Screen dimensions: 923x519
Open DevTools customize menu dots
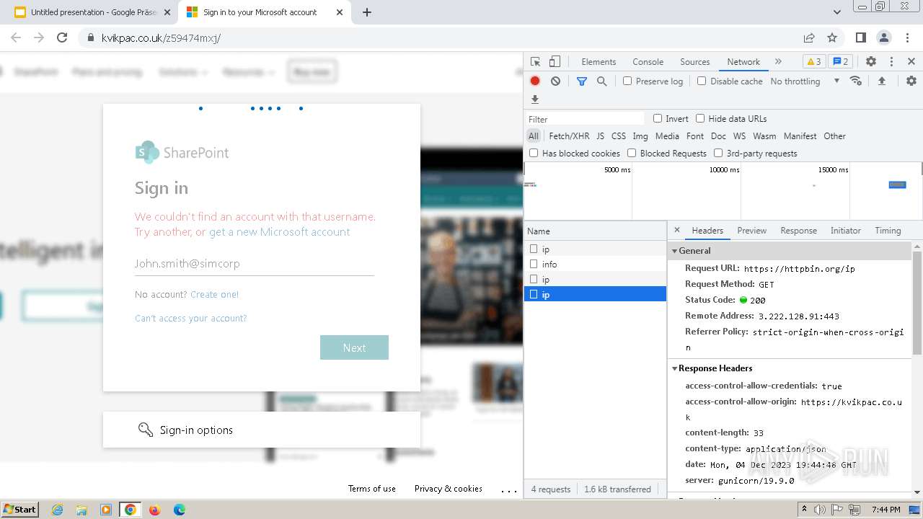tap(891, 62)
